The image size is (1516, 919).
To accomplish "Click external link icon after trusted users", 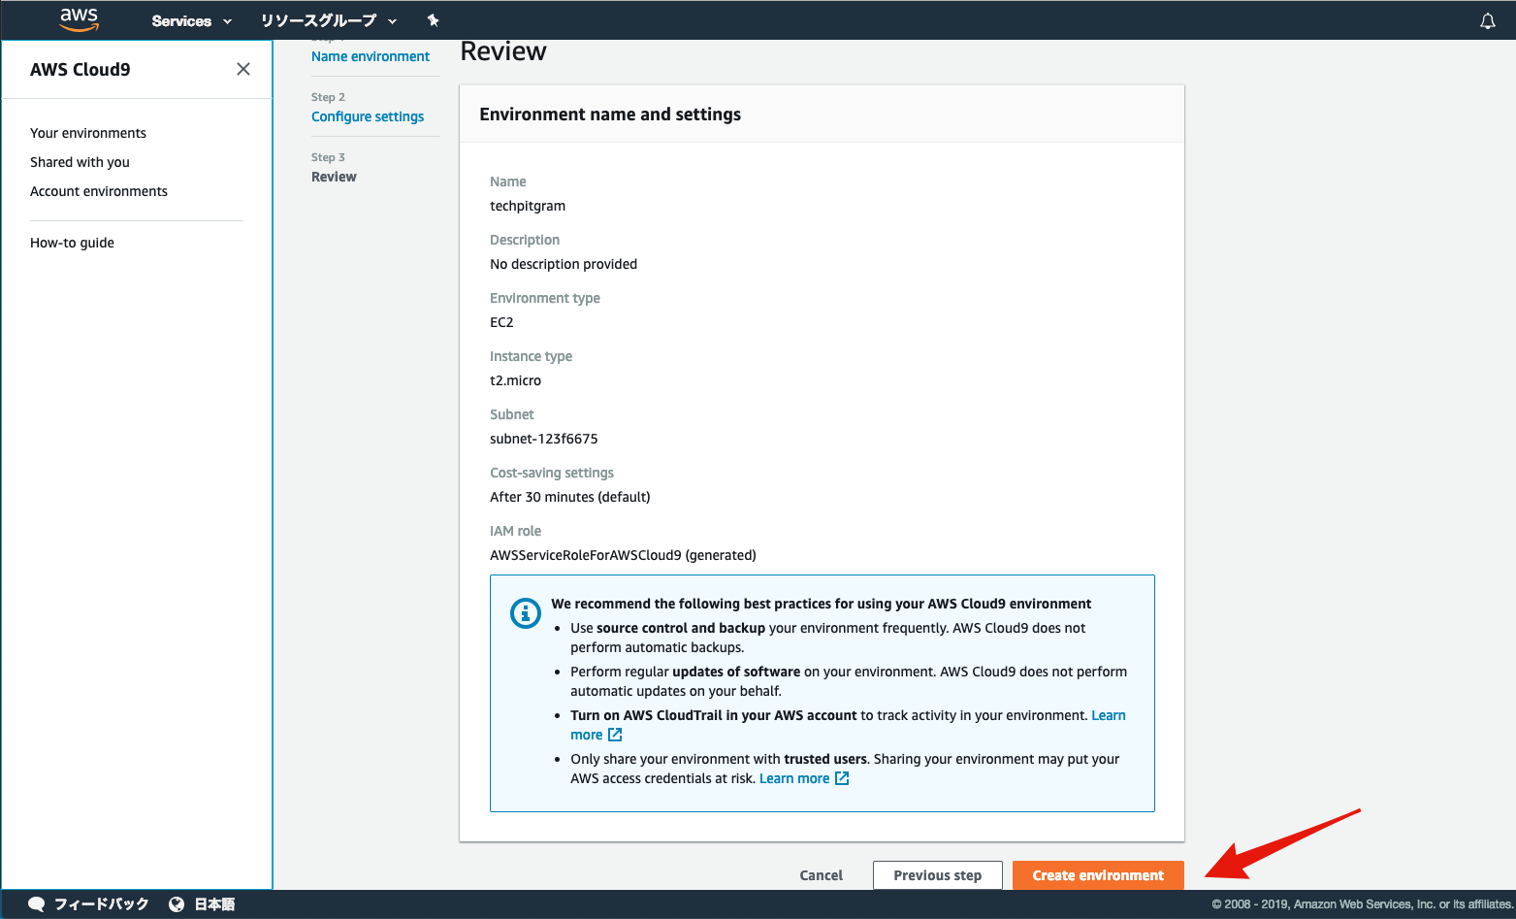I will 842,778.
